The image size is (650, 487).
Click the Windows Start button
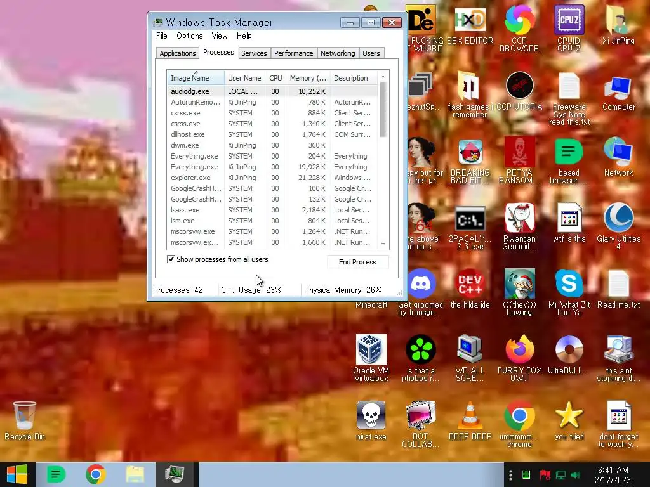click(x=17, y=474)
